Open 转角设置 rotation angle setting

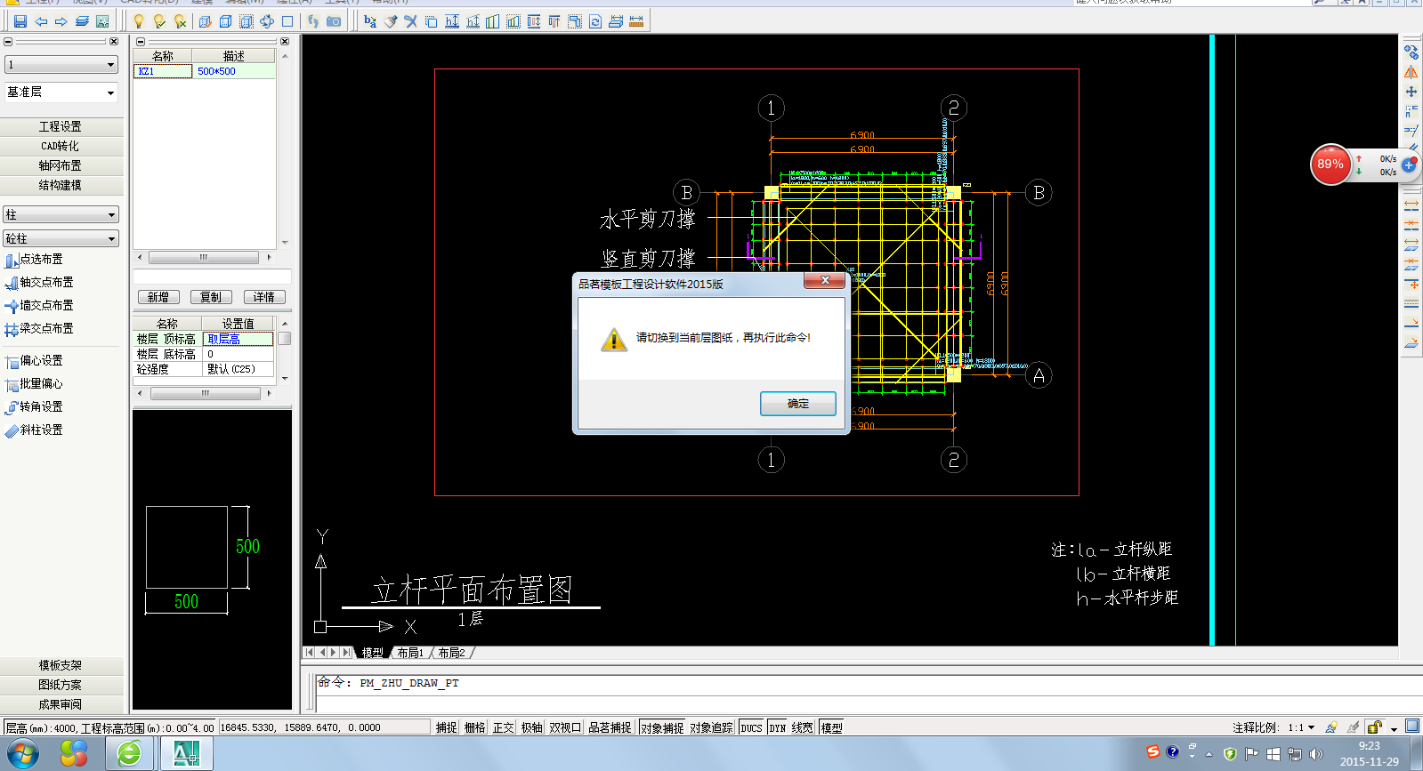[34, 407]
